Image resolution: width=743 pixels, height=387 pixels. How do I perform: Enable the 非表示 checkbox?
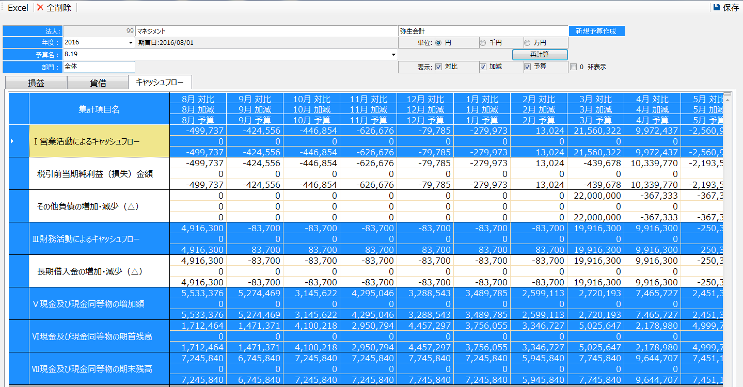[x=573, y=67]
